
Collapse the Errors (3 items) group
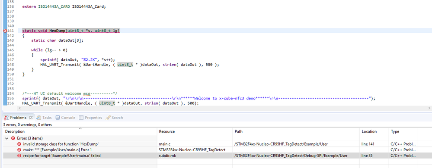coord(6,138)
